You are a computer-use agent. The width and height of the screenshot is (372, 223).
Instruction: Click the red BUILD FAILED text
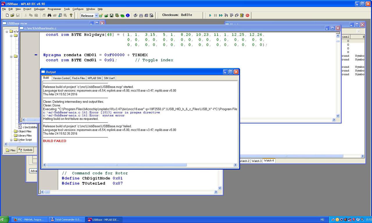pyautogui.click(x=55, y=141)
